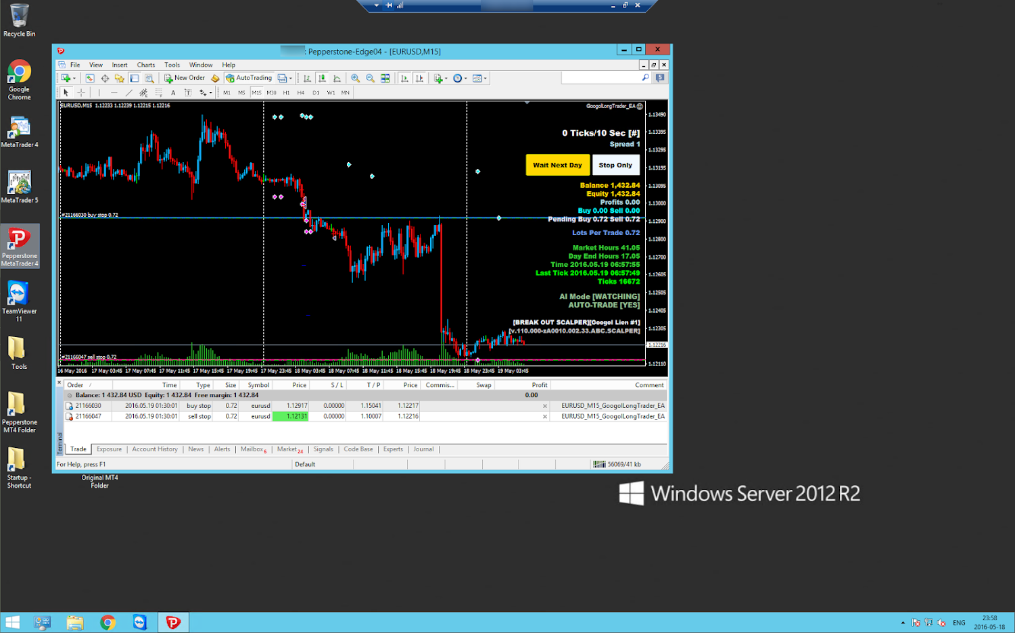Click the connection status 56069/41 kb
Screen dimensions: 1015x633
(617, 464)
